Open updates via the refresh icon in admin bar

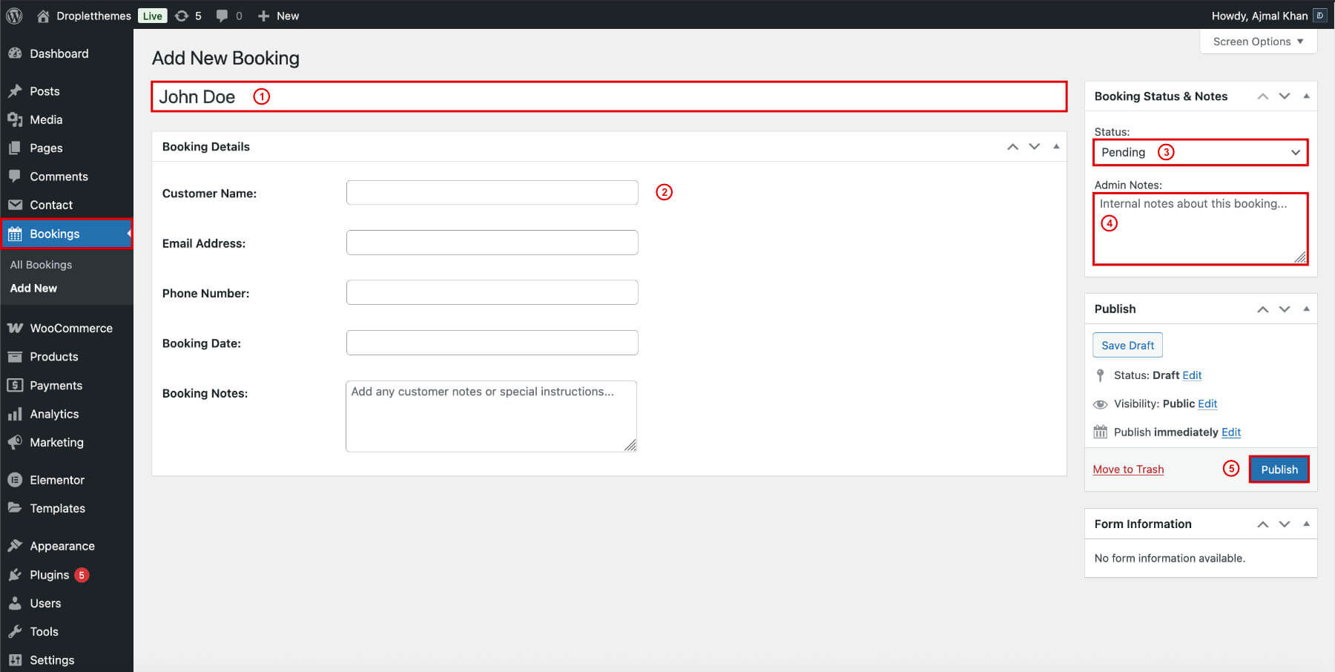point(180,15)
